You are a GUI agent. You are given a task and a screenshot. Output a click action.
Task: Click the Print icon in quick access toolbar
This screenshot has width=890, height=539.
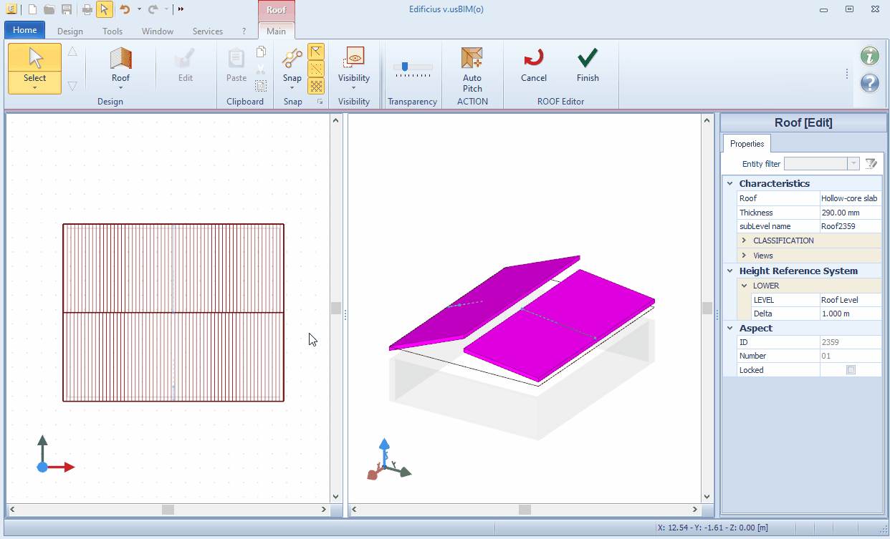point(87,9)
